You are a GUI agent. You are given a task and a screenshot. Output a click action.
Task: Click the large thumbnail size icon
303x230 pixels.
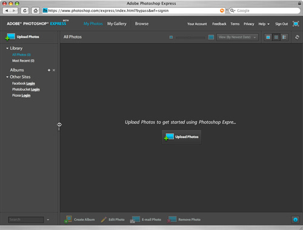pos(211,37)
